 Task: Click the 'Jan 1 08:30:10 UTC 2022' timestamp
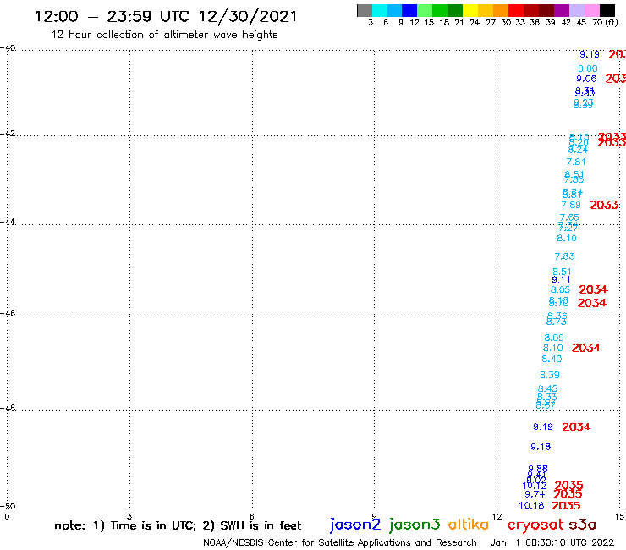click(x=552, y=542)
